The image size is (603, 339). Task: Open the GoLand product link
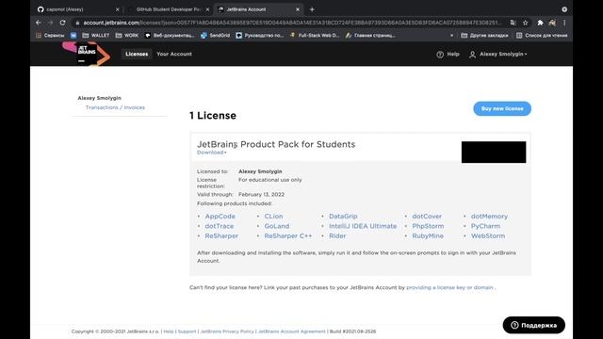(x=276, y=226)
